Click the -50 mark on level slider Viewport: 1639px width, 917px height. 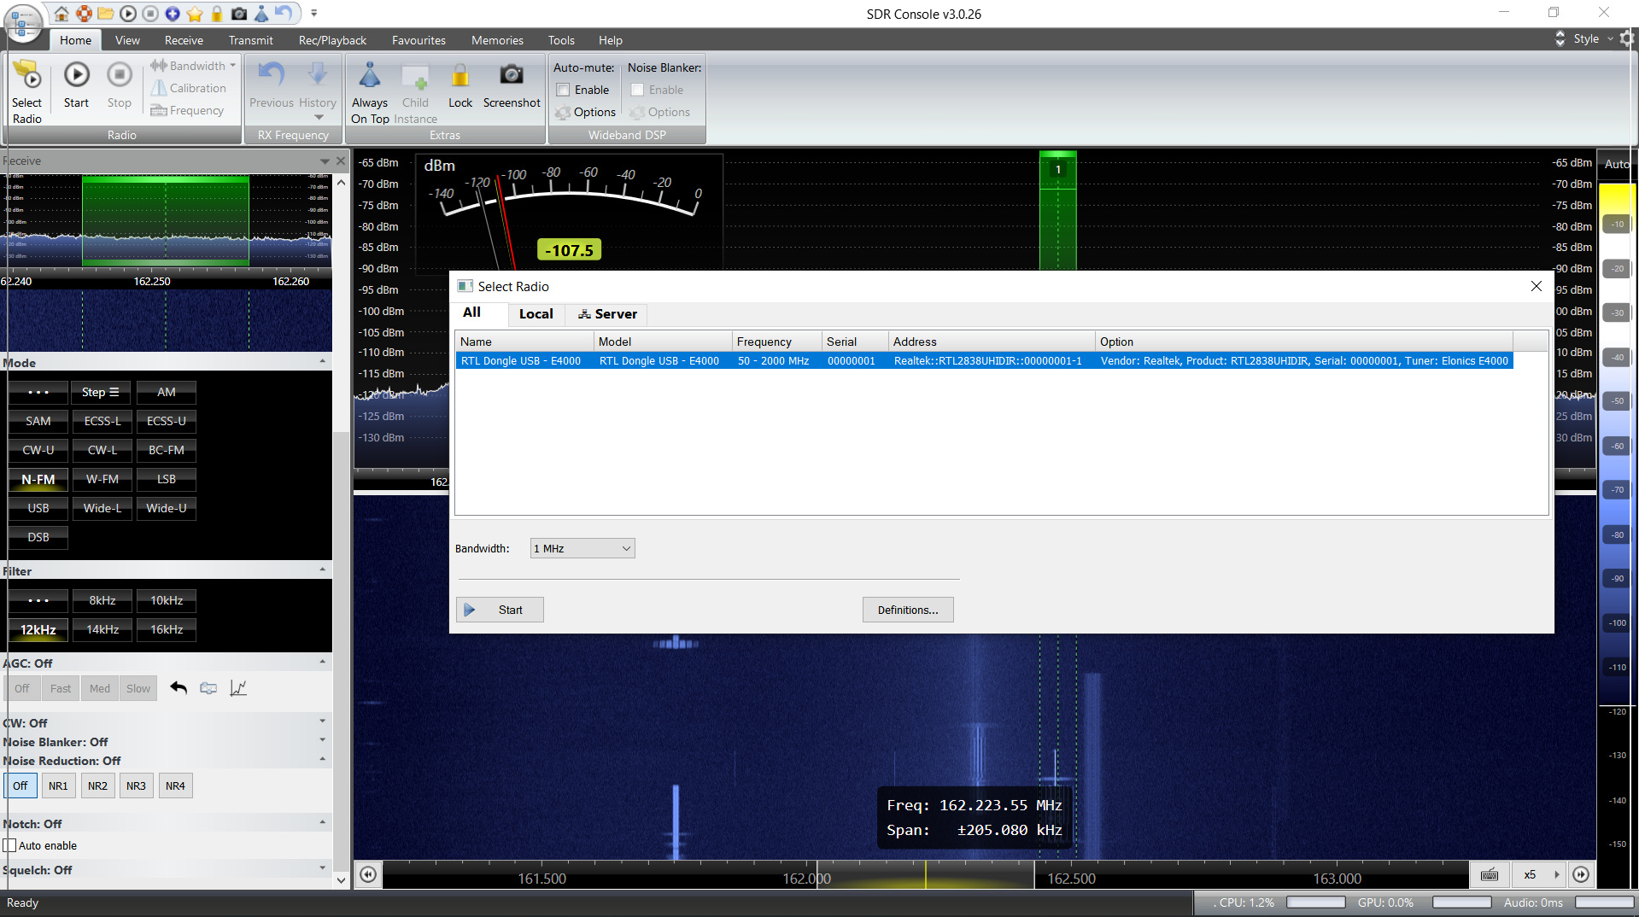click(1618, 401)
